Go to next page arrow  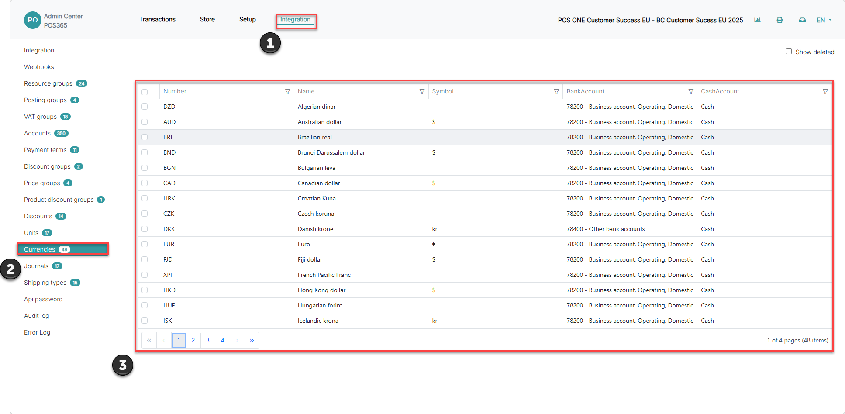pos(237,340)
